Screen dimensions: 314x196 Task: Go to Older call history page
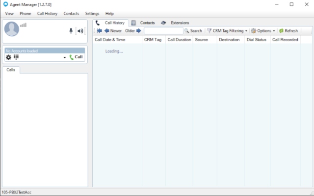click(x=133, y=31)
